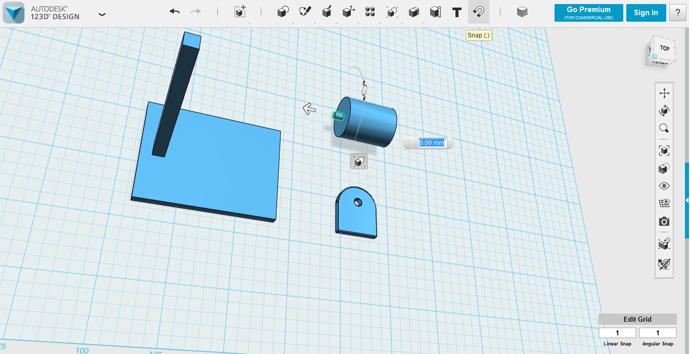This screenshot has height=354, width=690.
Task: Click the TOP face of view cube
Action: [x=664, y=48]
